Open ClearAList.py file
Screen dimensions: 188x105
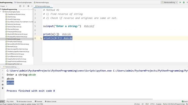coord(11,17)
